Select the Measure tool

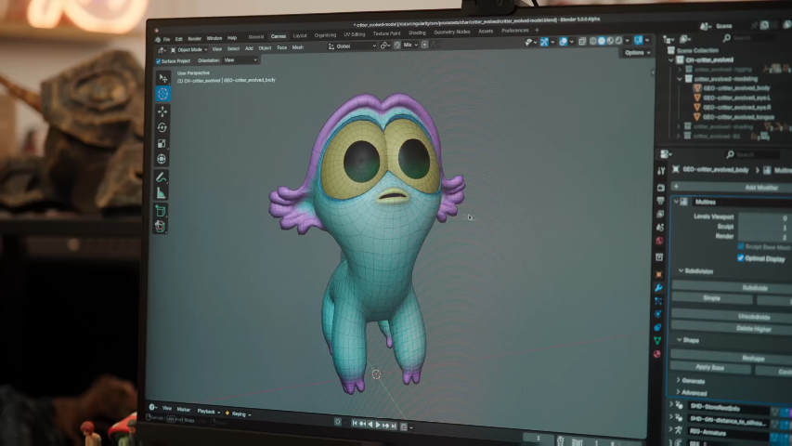[162, 192]
